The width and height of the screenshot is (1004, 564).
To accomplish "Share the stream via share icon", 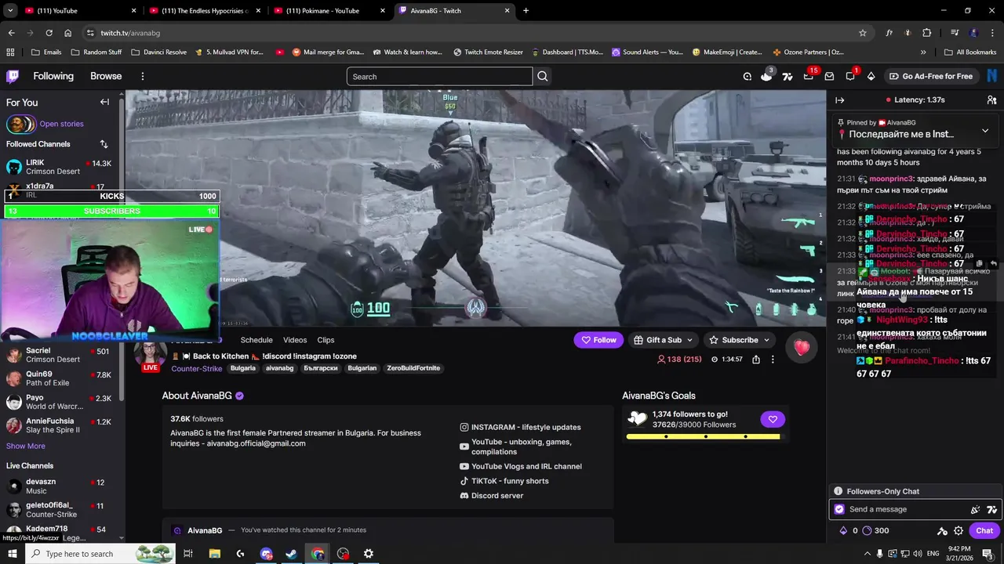I will (x=755, y=360).
